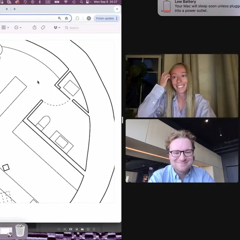This screenshot has width=240, height=240.
Task: Open Spotlight search in menu bar
Action: click(81, 2)
